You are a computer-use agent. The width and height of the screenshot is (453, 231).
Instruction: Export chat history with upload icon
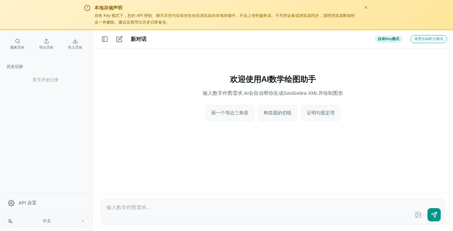46,44
